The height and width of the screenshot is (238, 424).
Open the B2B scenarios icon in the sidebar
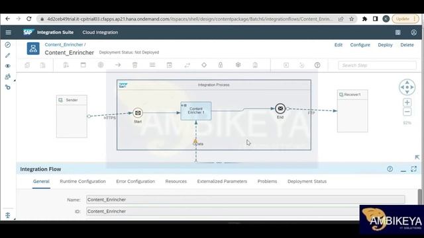pyautogui.click(x=8, y=77)
